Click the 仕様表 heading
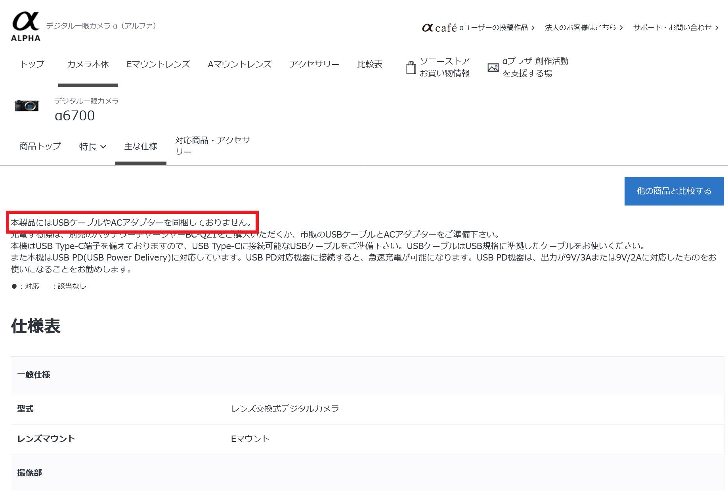The width and height of the screenshot is (728, 491). tap(36, 326)
